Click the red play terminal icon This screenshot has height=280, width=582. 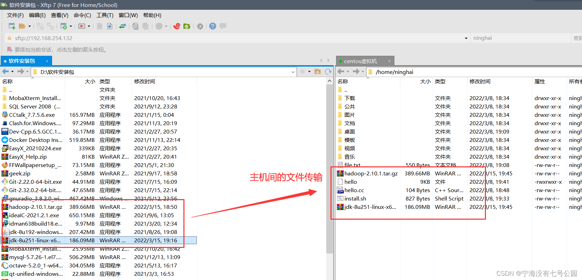[82, 26]
